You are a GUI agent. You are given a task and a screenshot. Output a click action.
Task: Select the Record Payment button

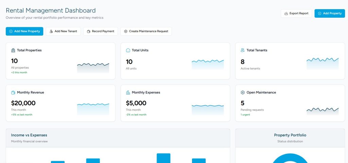tap(101, 31)
